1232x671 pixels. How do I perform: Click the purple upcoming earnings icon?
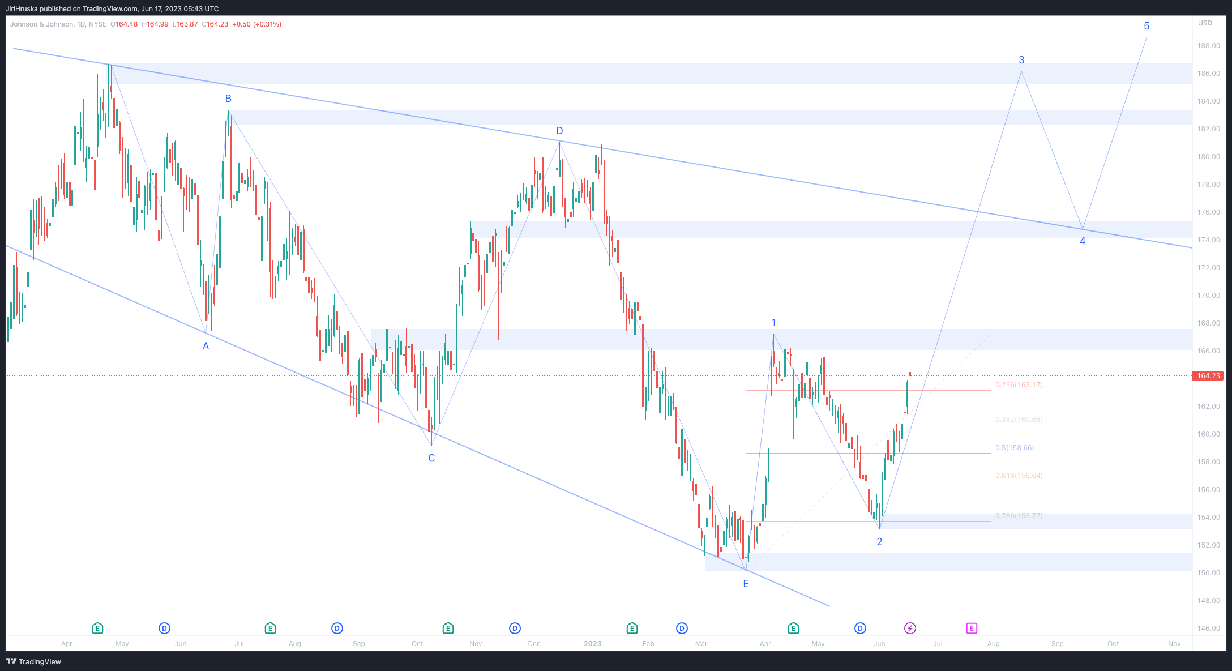click(x=972, y=628)
